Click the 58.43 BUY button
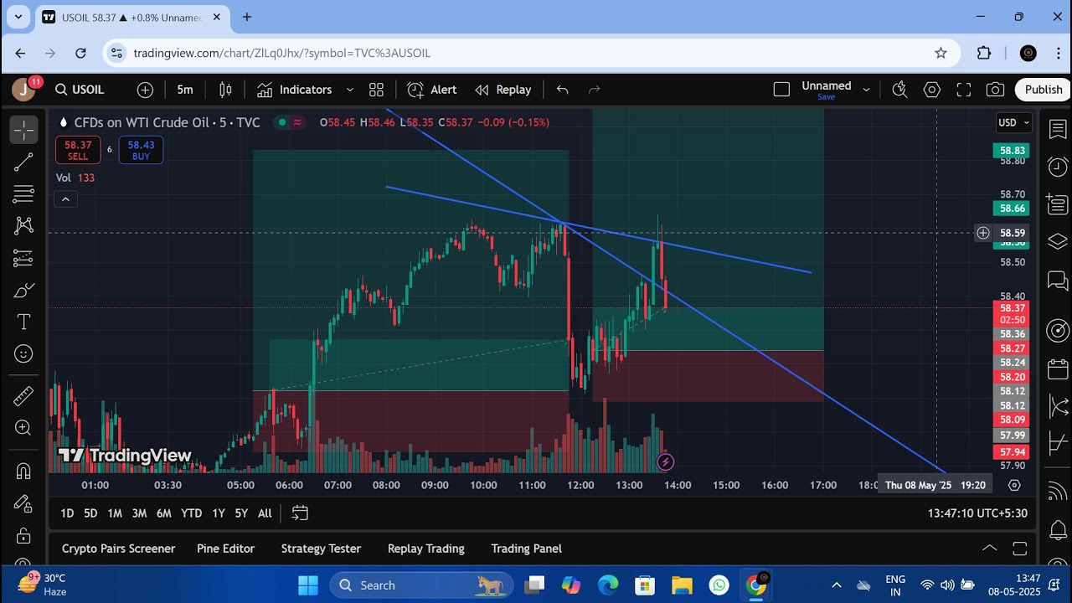The image size is (1072, 603). pyautogui.click(x=141, y=150)
